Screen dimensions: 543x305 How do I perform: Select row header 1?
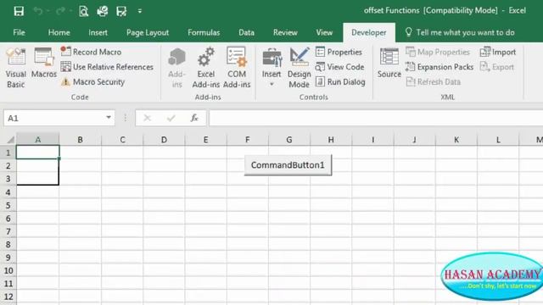click(x=8, y=152)
